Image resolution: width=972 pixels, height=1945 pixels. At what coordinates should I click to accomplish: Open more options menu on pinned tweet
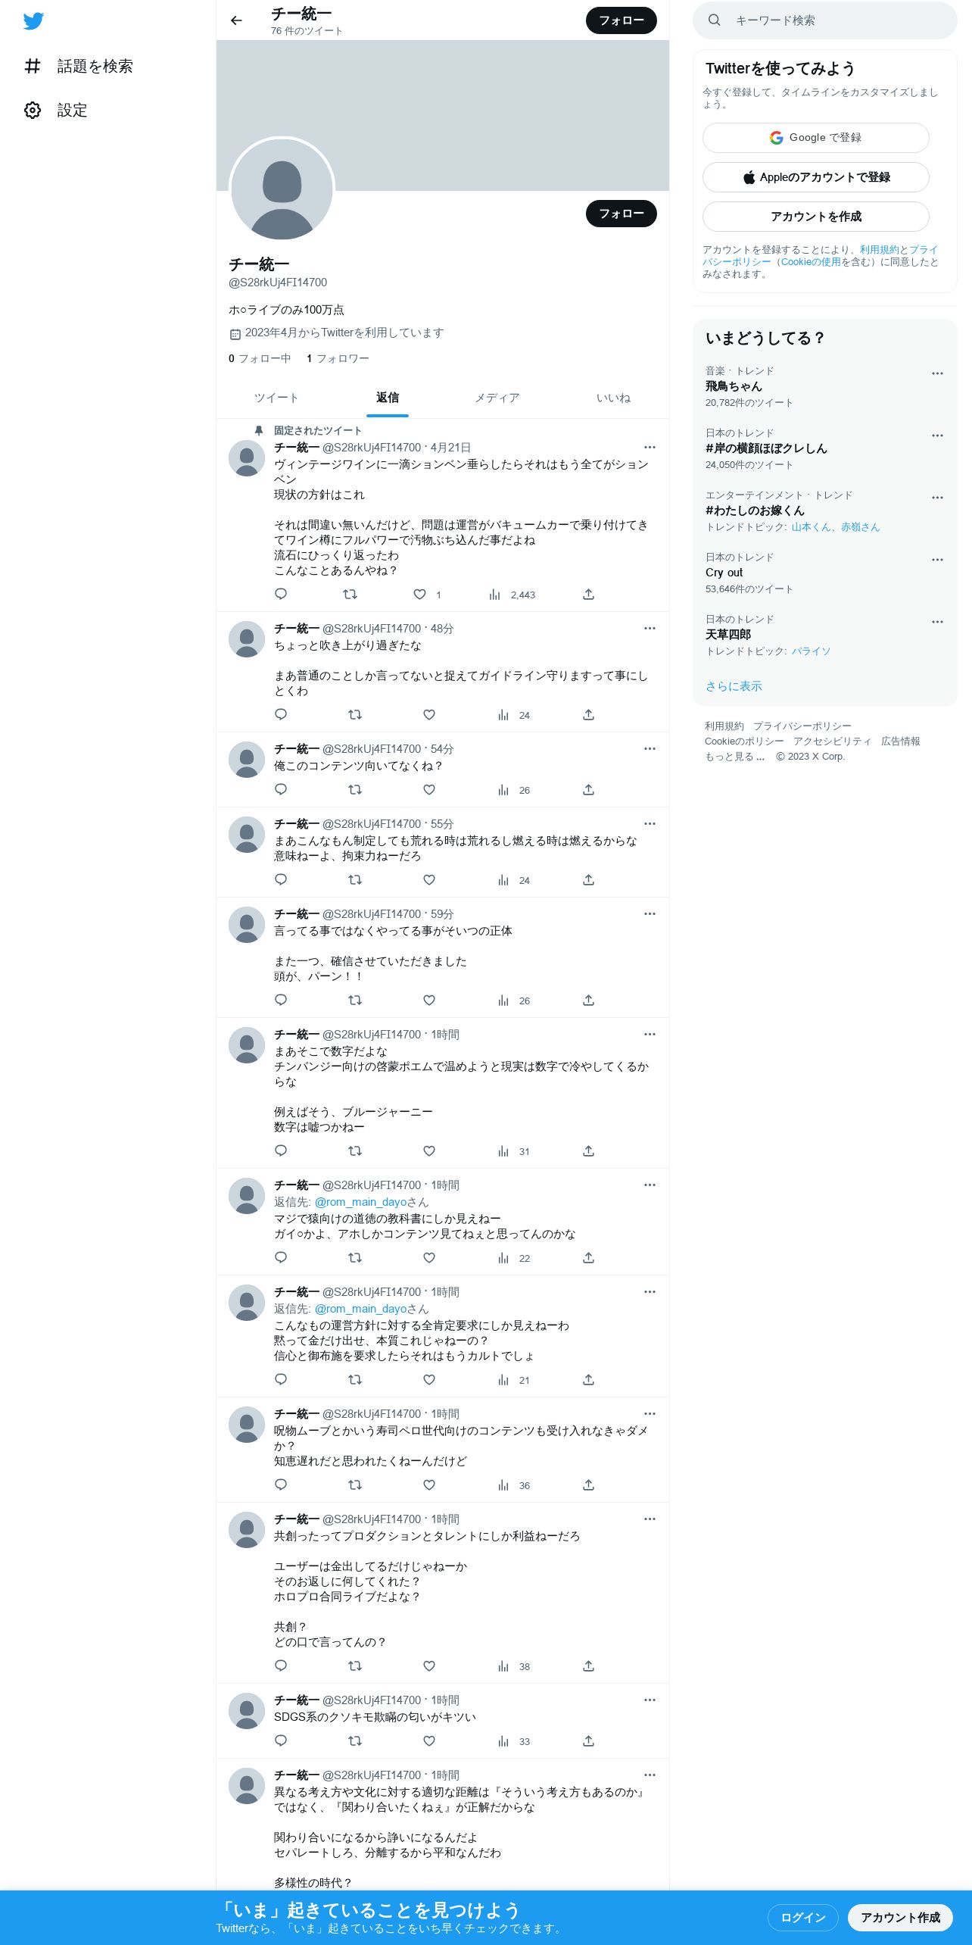pos(650,448)
